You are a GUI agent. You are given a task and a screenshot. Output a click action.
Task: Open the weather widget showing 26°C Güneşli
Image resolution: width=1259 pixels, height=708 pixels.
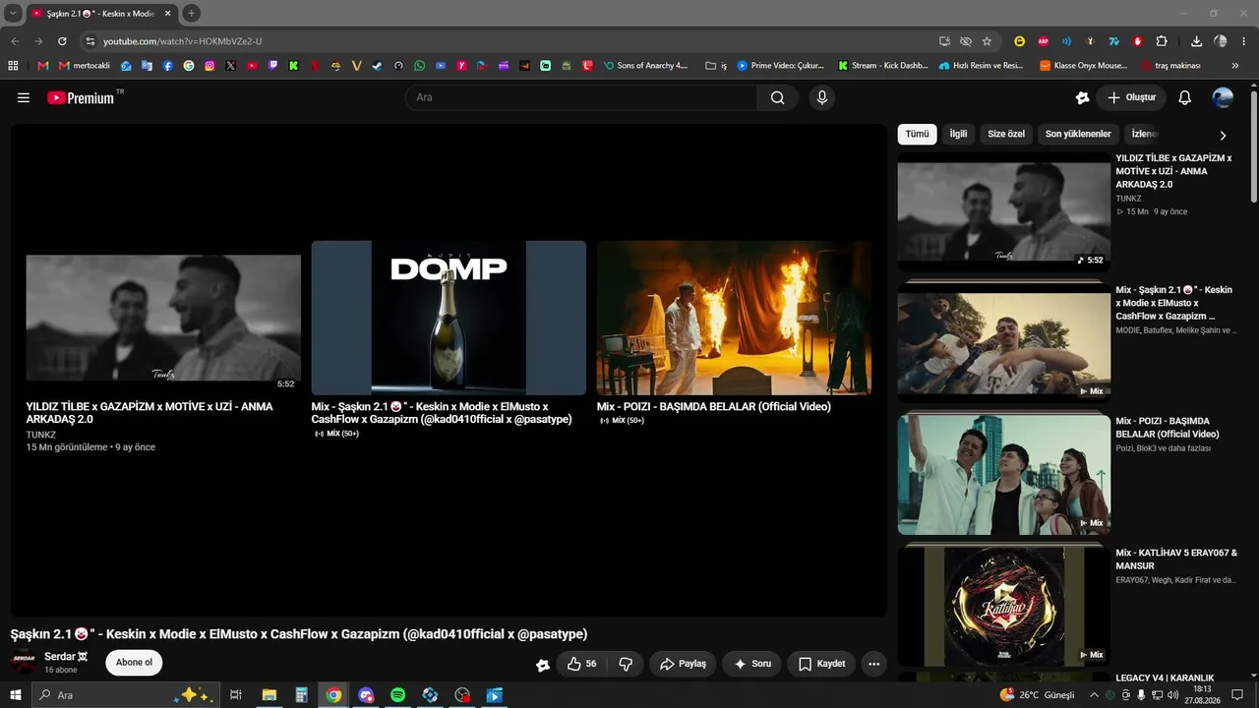[1038, 695]
